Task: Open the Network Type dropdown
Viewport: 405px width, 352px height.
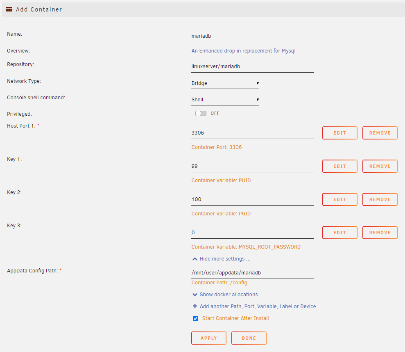Action: [x=225, y=83]
